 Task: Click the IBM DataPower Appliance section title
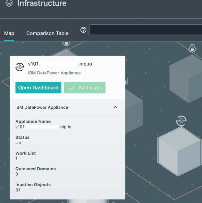click(x=42, y=108)
